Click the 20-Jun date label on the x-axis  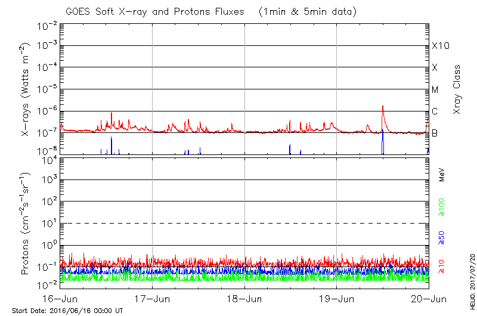point(429,298)
